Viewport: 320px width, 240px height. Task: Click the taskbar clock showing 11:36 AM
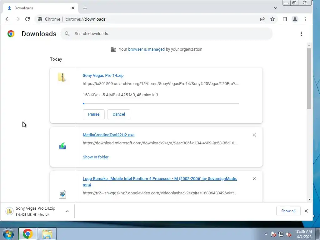pos(304,234)
